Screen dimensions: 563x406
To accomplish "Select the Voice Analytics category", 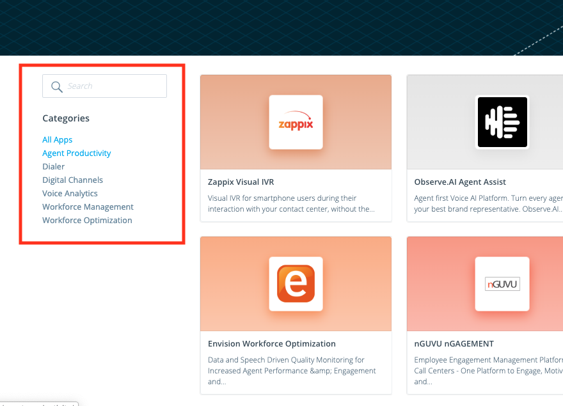I will (70, 193).
